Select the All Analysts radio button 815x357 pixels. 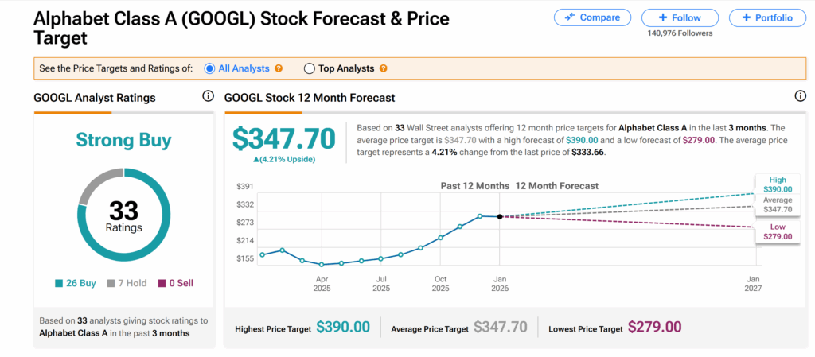(210, 68)
